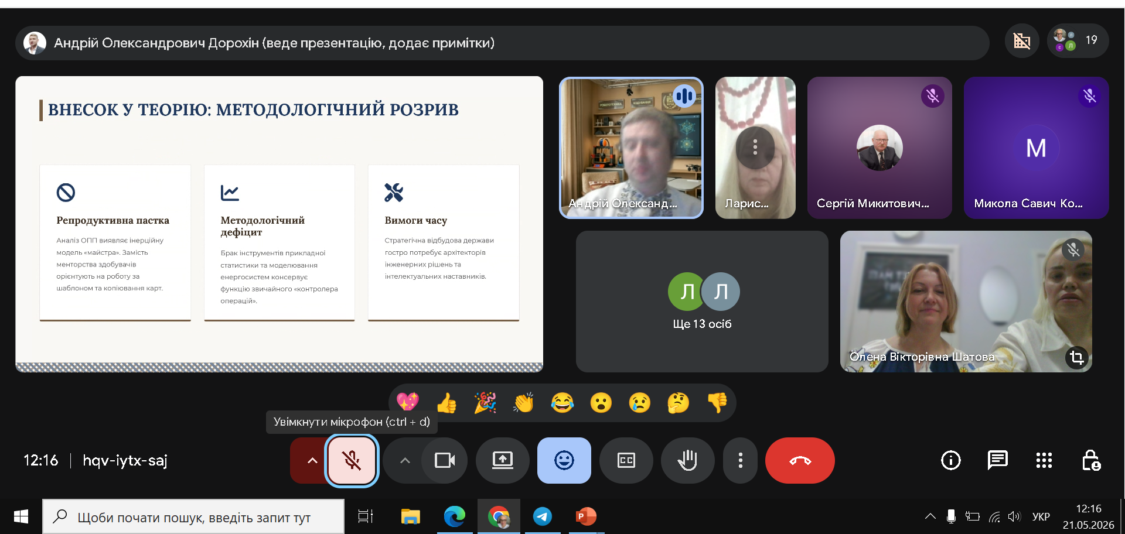Send clapping hands reaction
This screenshot has height=534, width=1125.
point(524,402)
